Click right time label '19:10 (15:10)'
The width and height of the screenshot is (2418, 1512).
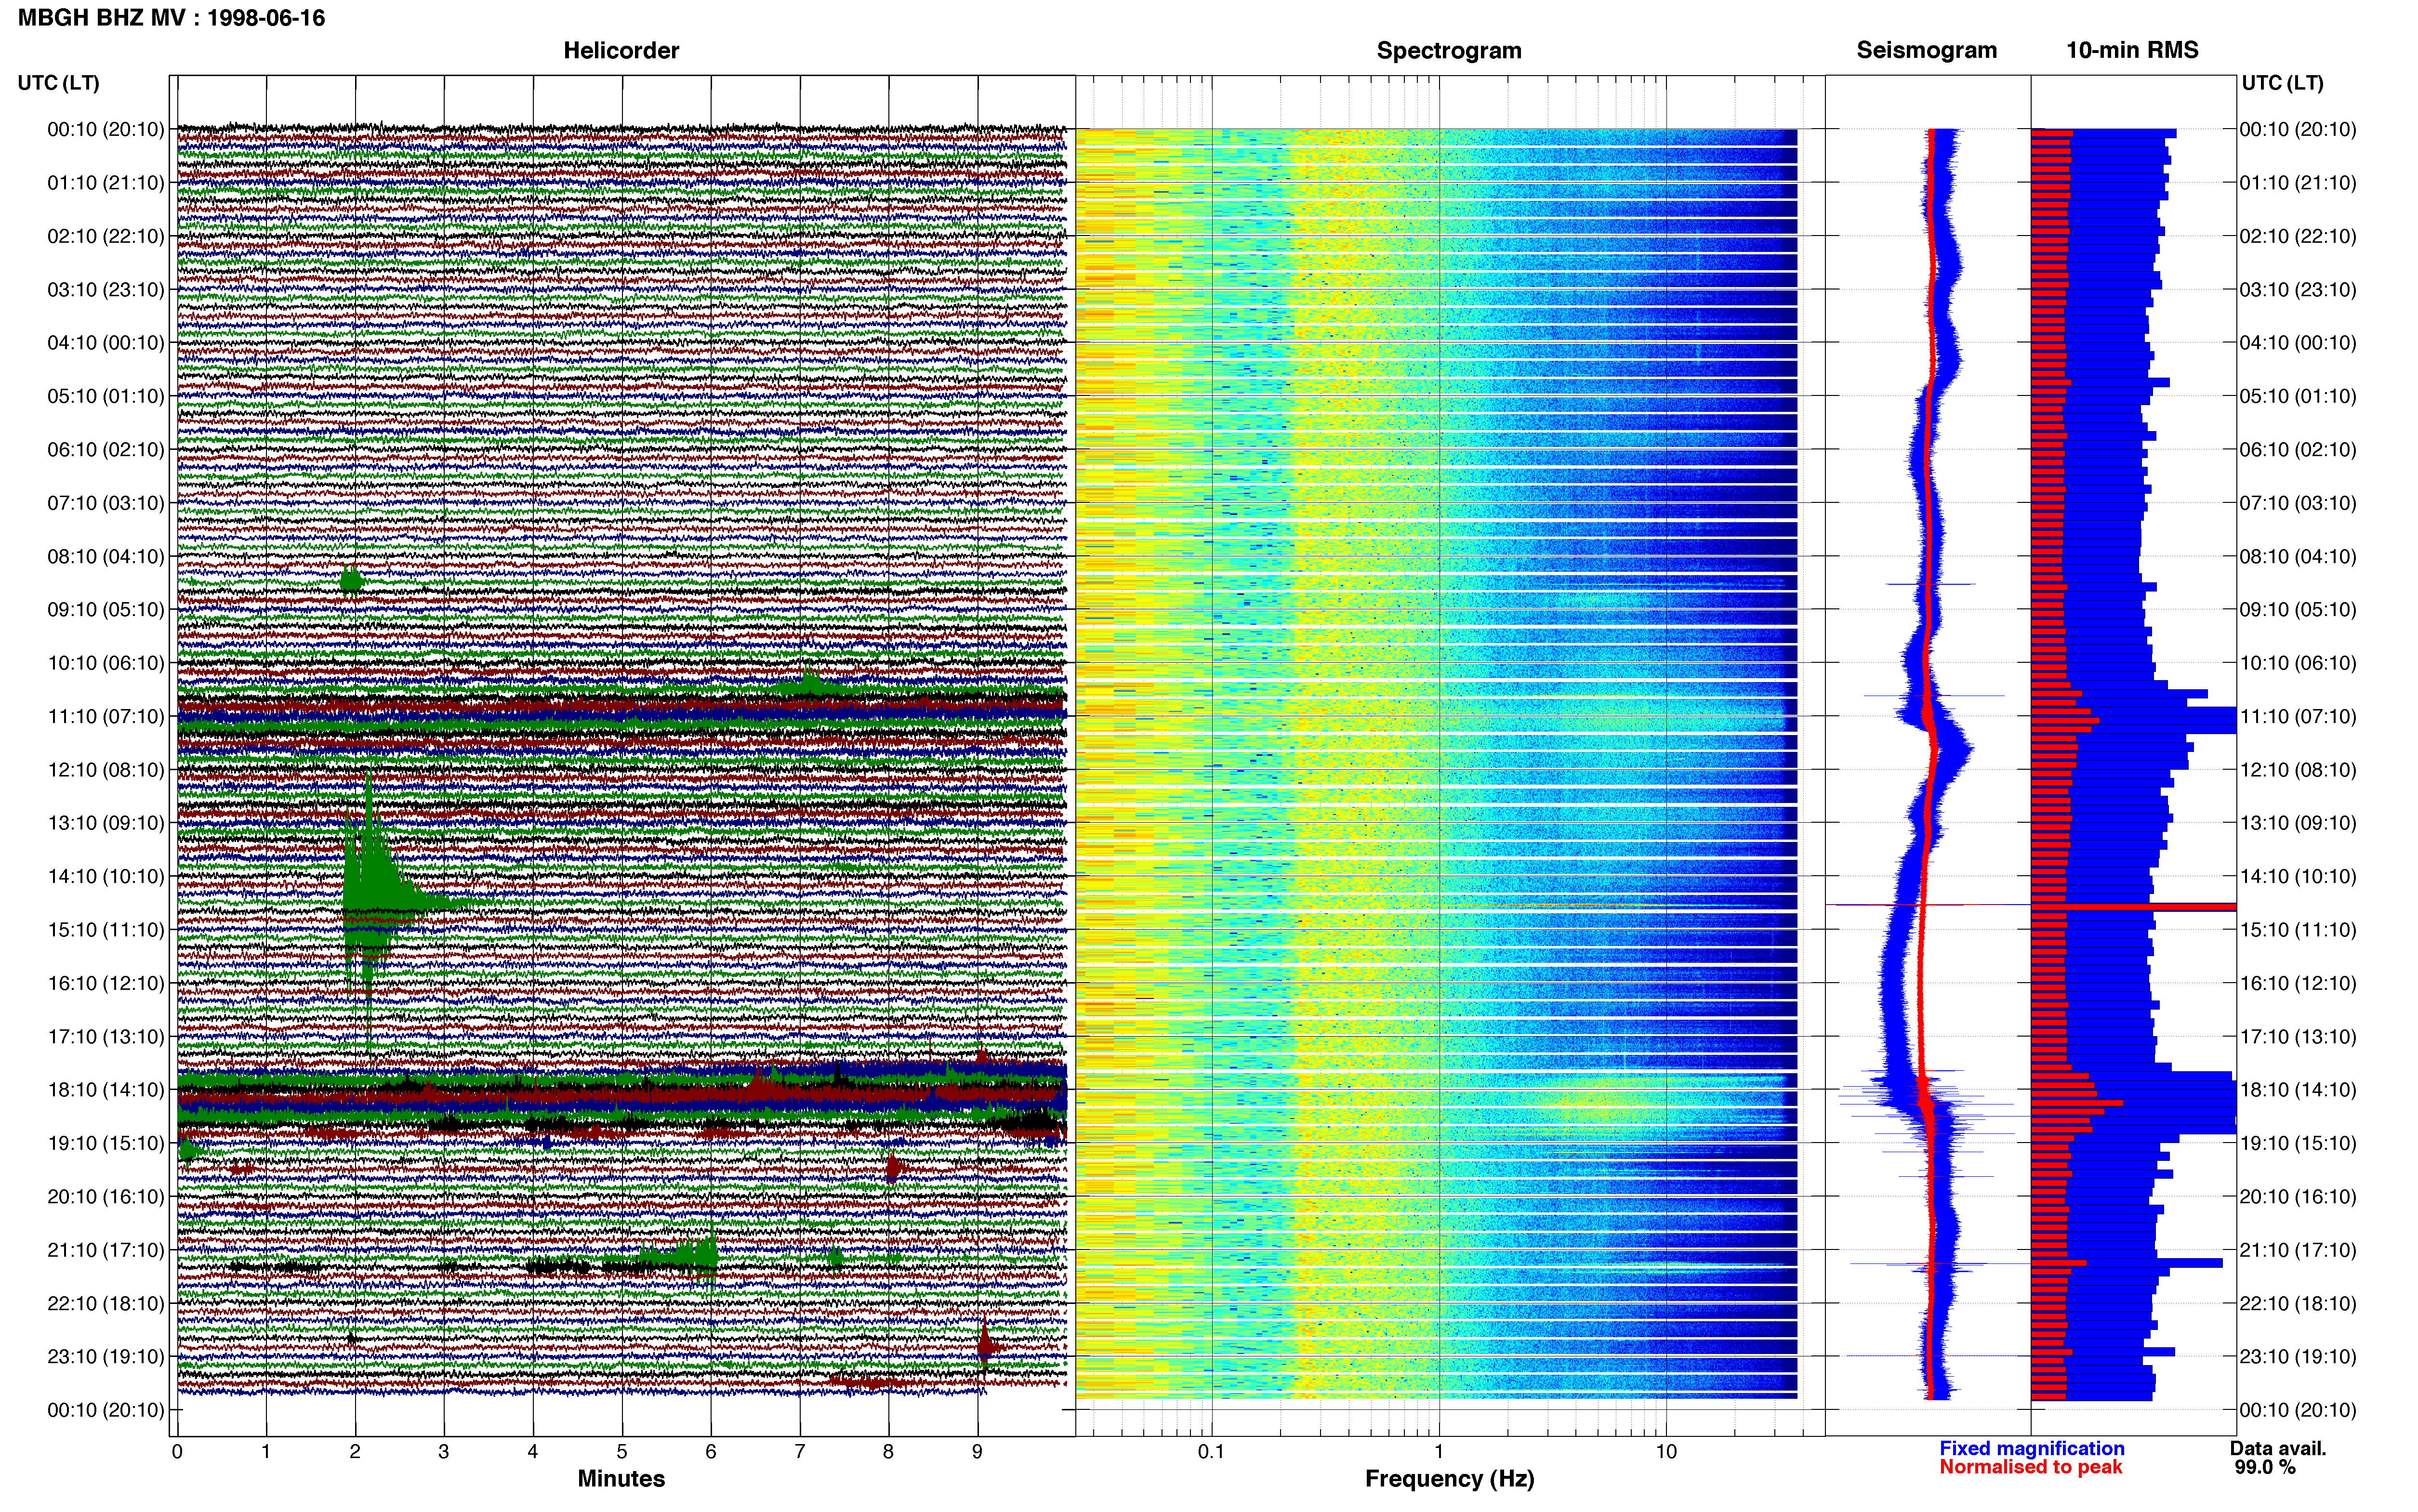2298,1143
